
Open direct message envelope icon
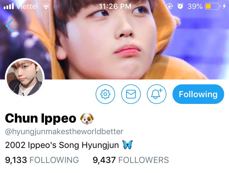pyautogui.click(x=131, y=94)
